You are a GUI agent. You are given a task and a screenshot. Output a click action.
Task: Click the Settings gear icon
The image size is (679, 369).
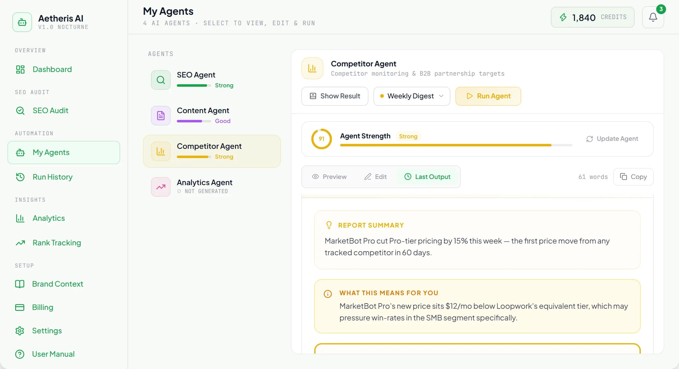tap(20, 331)
